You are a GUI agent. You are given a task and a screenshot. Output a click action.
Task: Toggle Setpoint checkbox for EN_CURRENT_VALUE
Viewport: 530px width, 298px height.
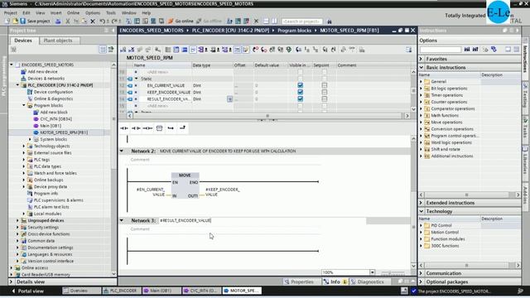(x=325, y=85)
